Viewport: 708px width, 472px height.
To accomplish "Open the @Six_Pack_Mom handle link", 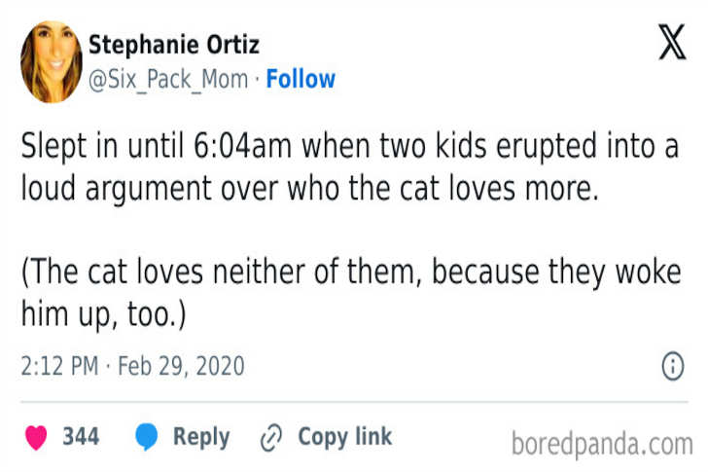I will point(168,80).
